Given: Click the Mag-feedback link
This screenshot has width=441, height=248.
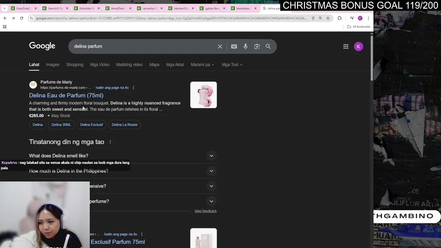Looking at the screenshot, I should [x=206, y=211].
